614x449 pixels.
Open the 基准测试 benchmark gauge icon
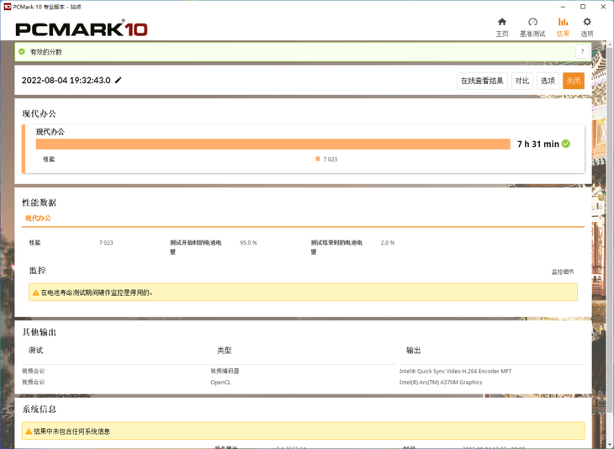tap(532, 22)
